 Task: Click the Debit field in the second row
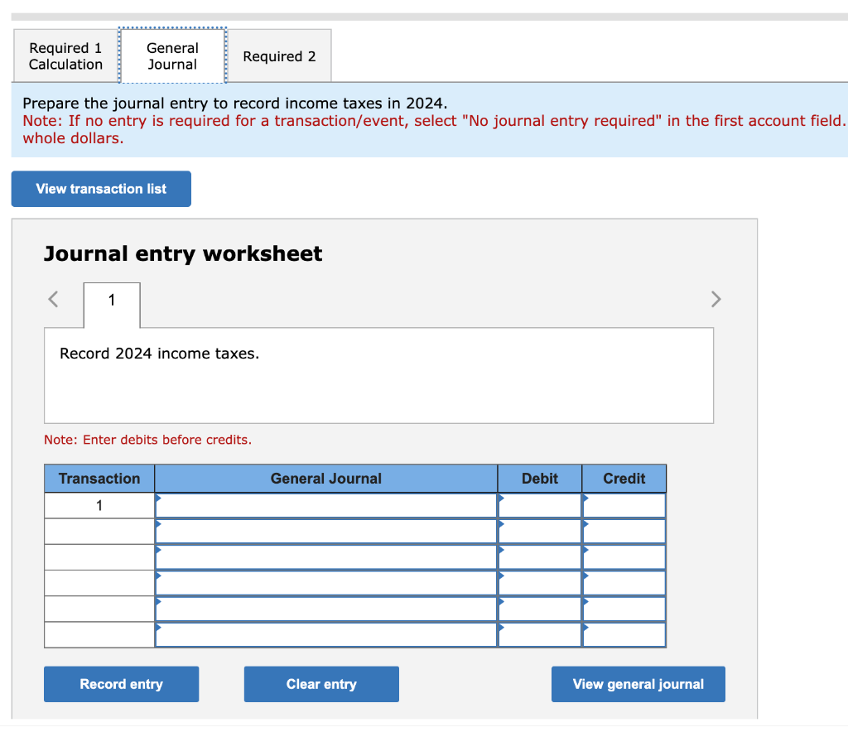540,532
